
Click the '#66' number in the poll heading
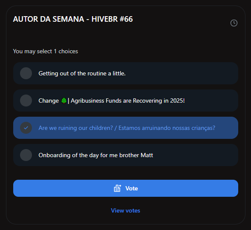126,19
